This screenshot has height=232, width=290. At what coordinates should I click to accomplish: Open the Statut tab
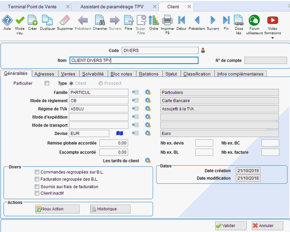click(171, 74)
